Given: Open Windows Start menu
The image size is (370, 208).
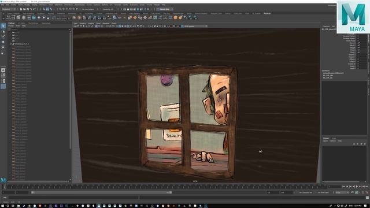Looking at the screenshot, I should pyautogui.click(x=2, y=206).
